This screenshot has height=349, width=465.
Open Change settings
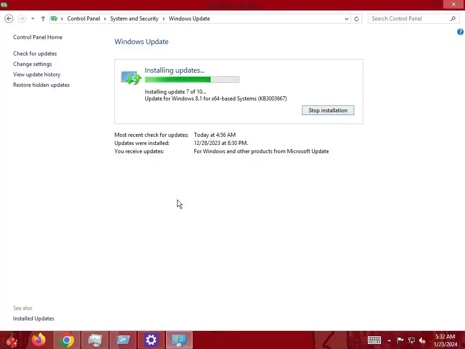click(x=32, y=64)
